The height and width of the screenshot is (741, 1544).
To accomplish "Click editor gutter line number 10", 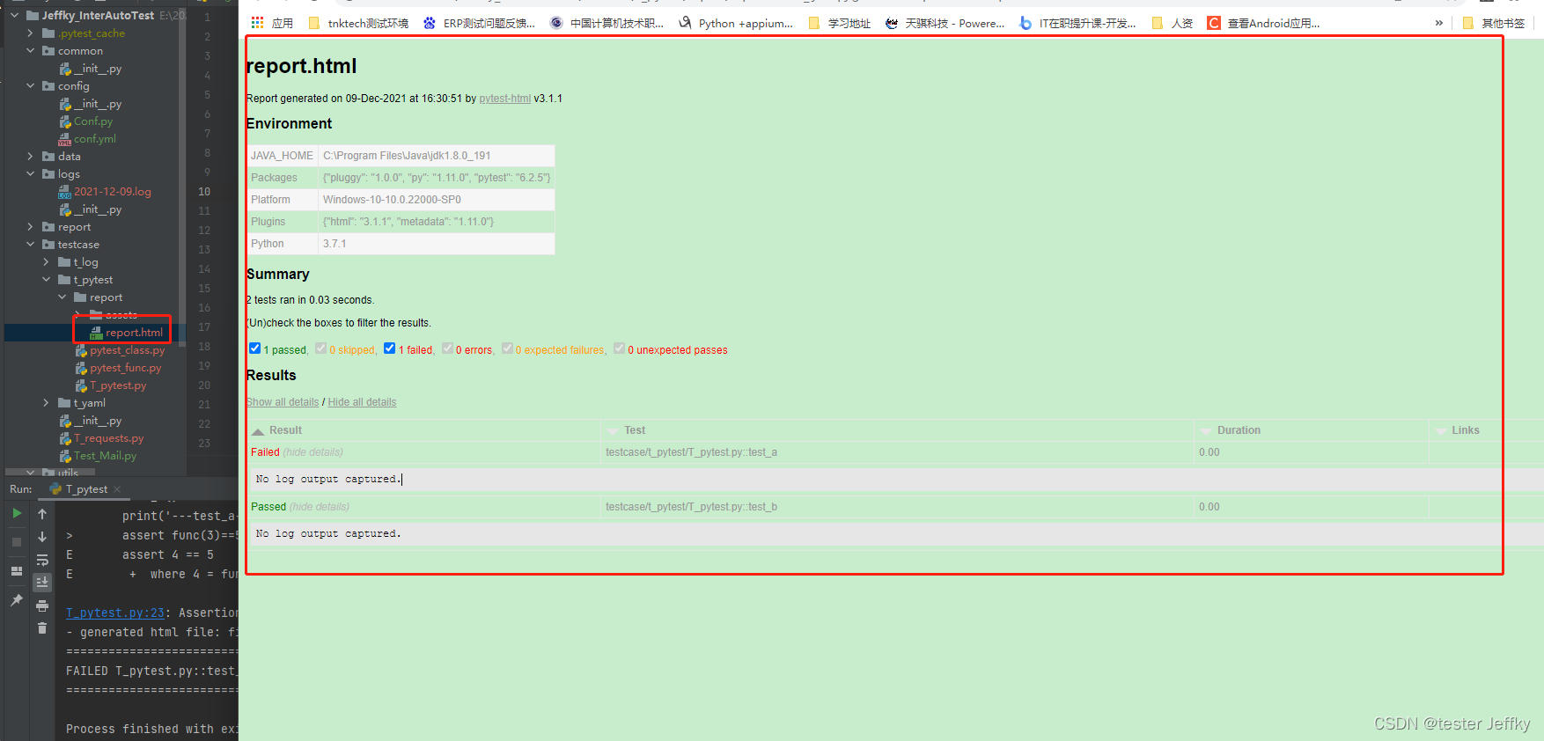I will coord(204,192).
